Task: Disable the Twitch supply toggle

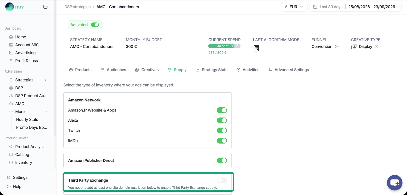Action: [x=222, y=131]
